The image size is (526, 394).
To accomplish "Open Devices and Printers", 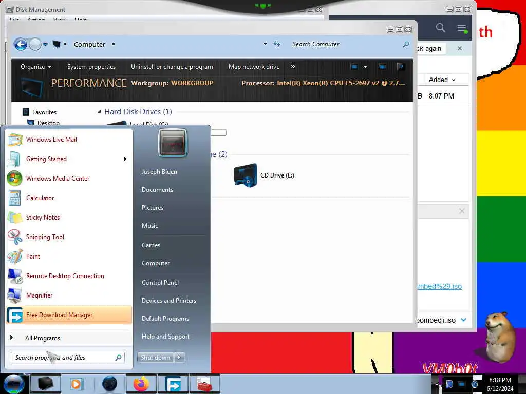I will (x=168, y=301).
